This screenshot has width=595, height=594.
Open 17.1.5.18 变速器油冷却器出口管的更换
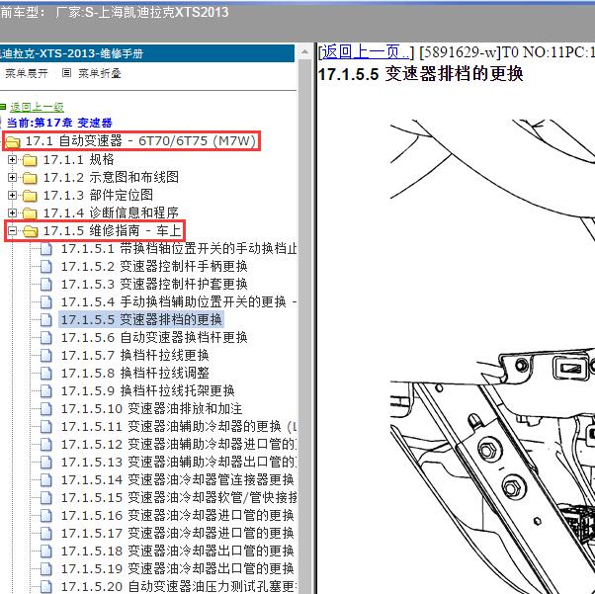(178, 551)
